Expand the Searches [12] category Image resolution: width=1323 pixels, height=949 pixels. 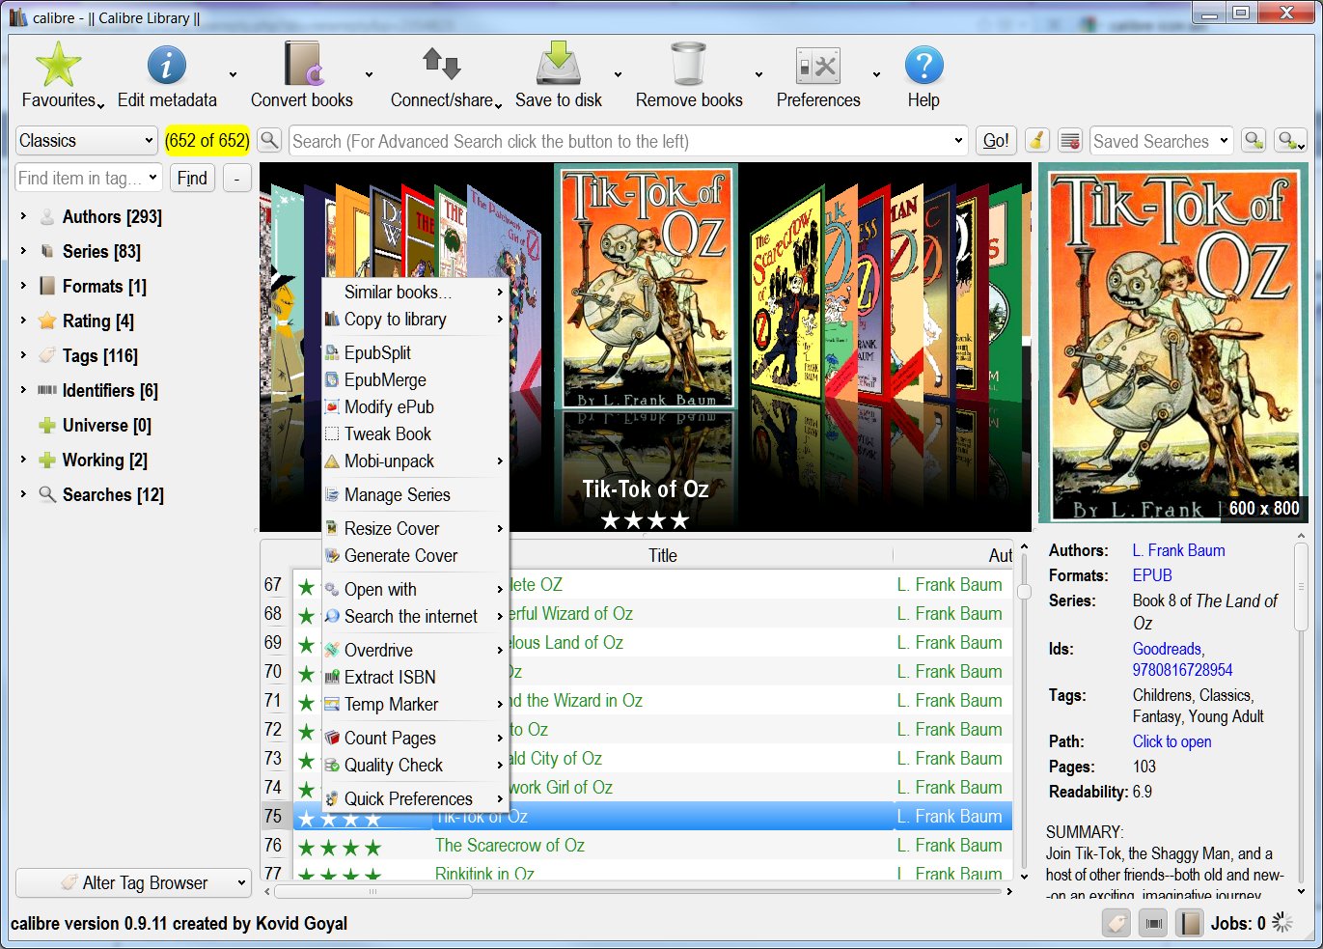23,494
